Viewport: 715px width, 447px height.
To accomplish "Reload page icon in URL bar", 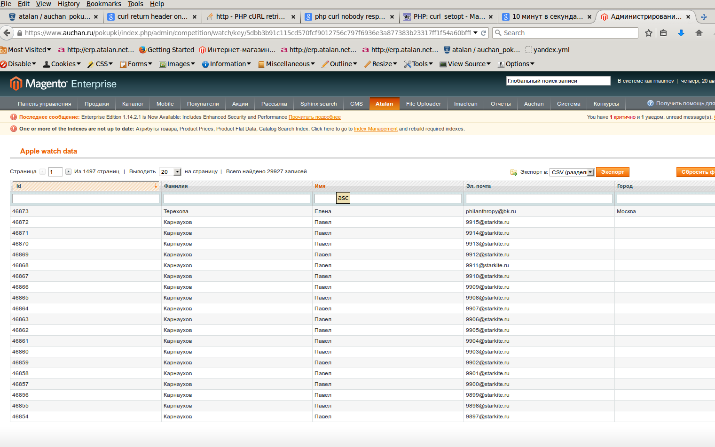I will coord(483,33).
